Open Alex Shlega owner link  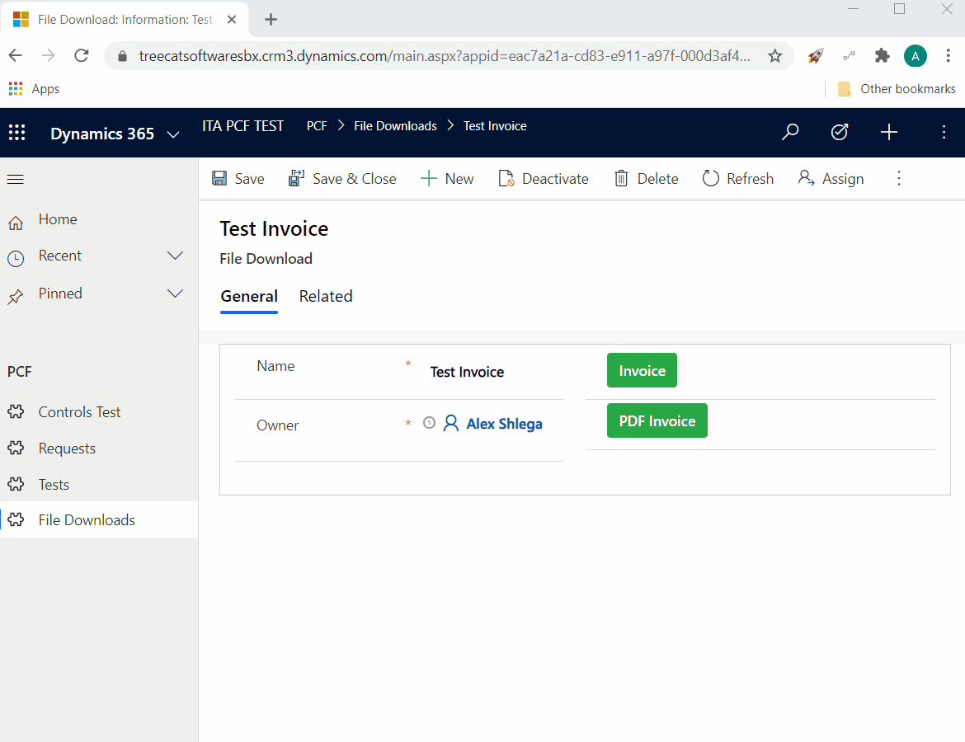pos(504,424)
